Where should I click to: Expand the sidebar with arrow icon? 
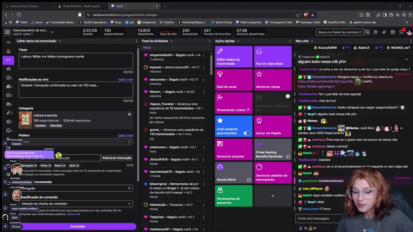pyautogui.click(x=8, y=42)
